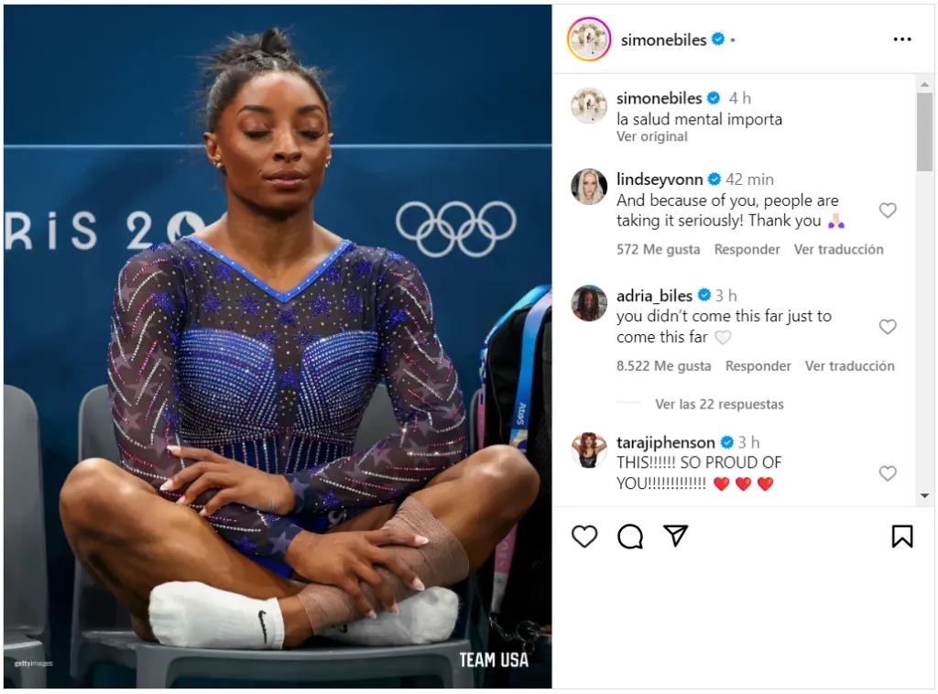Share the post via paper plane icon
Image resolution: width=938 pixels, height=694 pixels.
(x=676, y=537)
